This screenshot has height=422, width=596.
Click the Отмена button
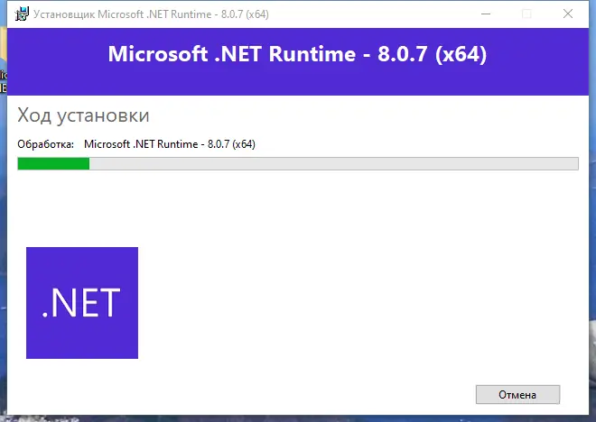tap(517, 395)
